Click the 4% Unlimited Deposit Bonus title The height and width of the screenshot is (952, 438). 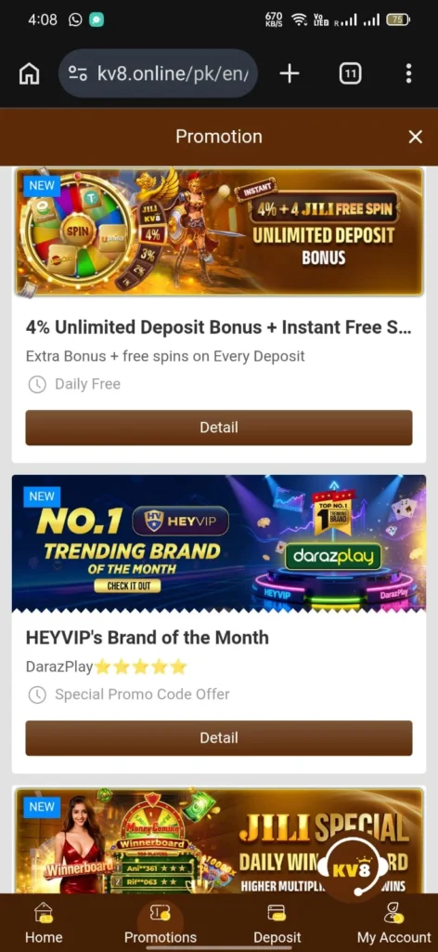click(219, 327)
